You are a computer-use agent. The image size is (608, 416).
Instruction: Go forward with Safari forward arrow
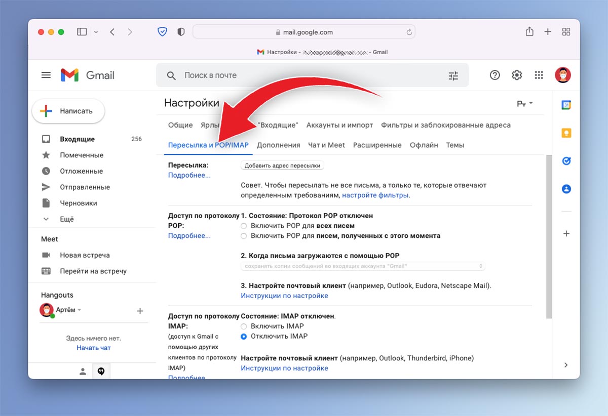point(130,32)
